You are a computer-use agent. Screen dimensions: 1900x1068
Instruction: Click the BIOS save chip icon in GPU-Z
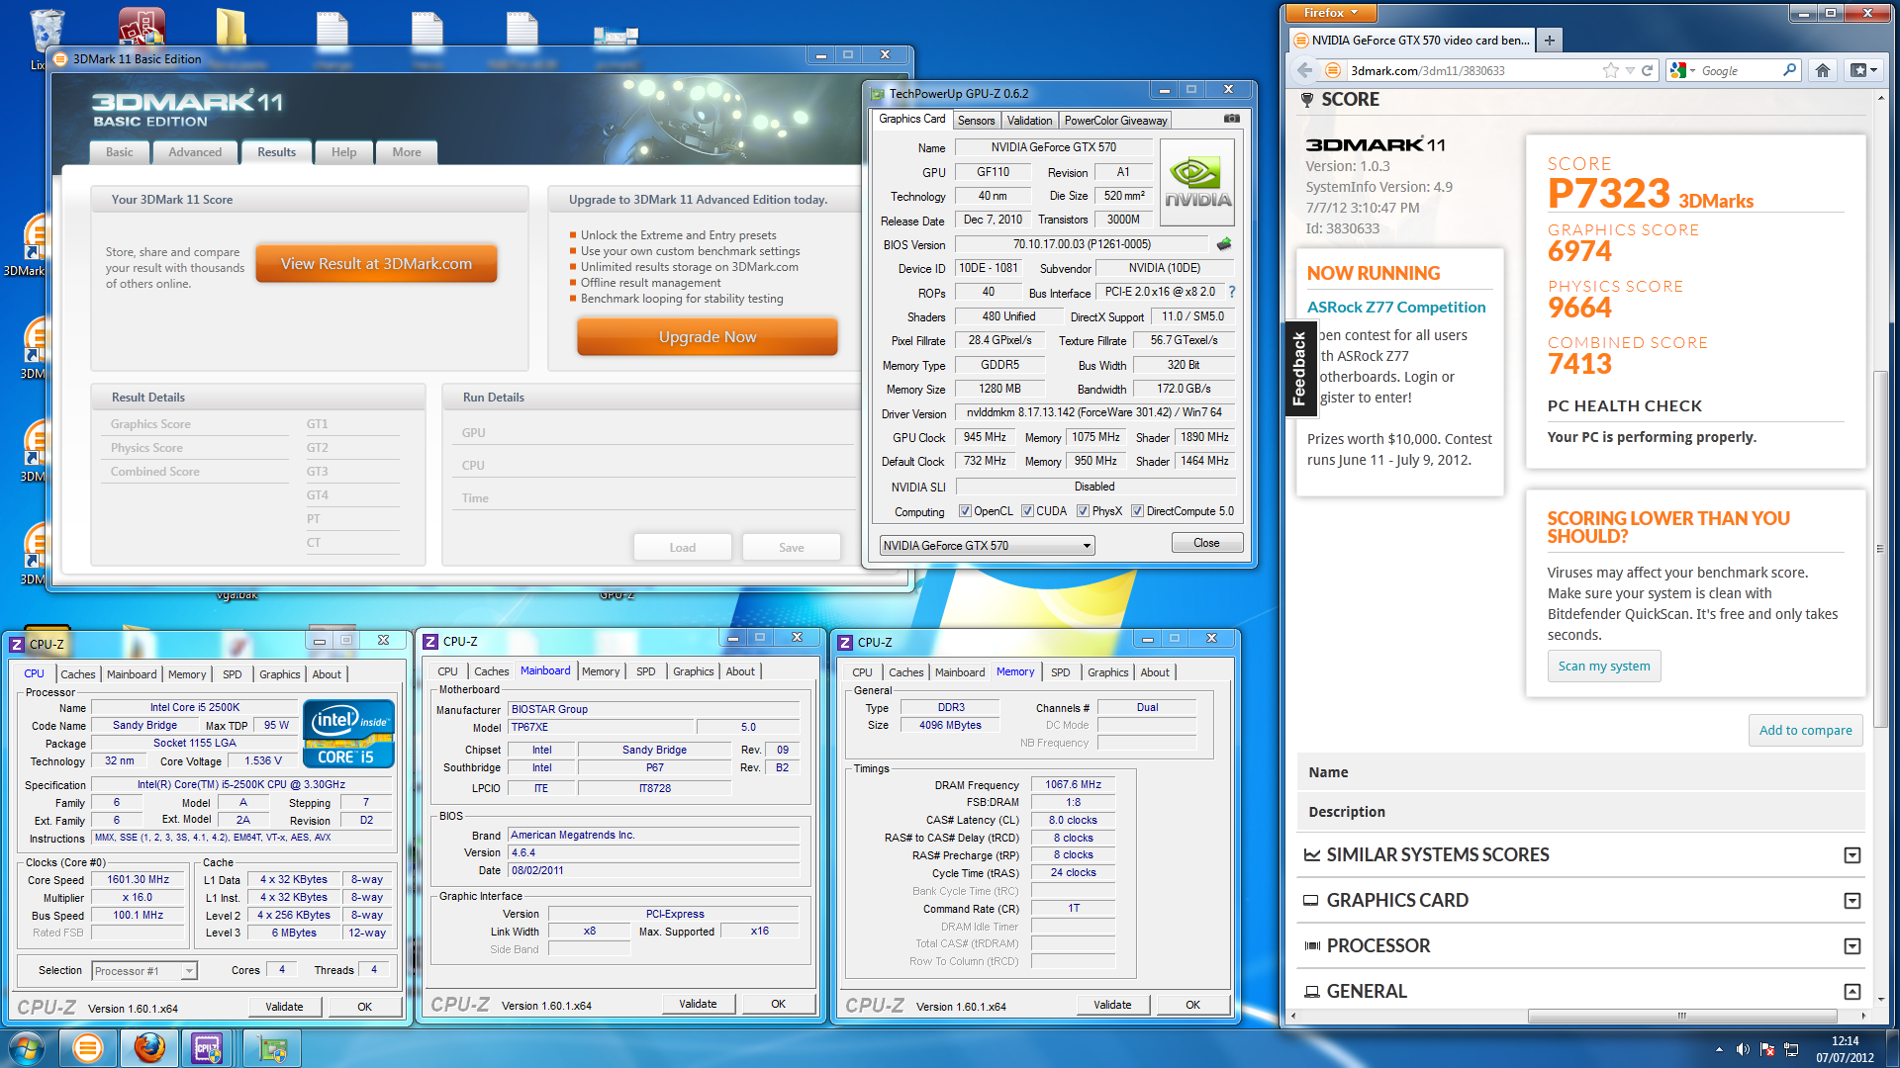[1224, 244]
